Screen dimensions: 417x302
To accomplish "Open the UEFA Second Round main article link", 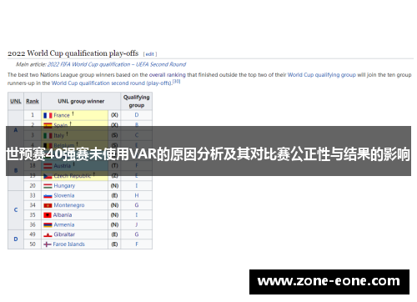I will pyautogui.click(x=117, y=64).
